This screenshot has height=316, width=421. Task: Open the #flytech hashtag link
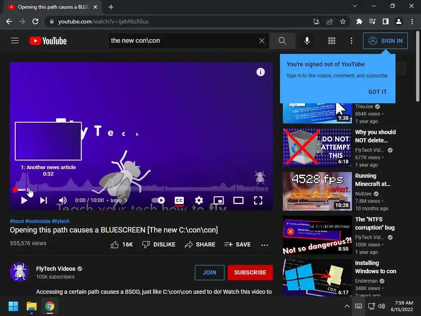[x=60, y=221]
